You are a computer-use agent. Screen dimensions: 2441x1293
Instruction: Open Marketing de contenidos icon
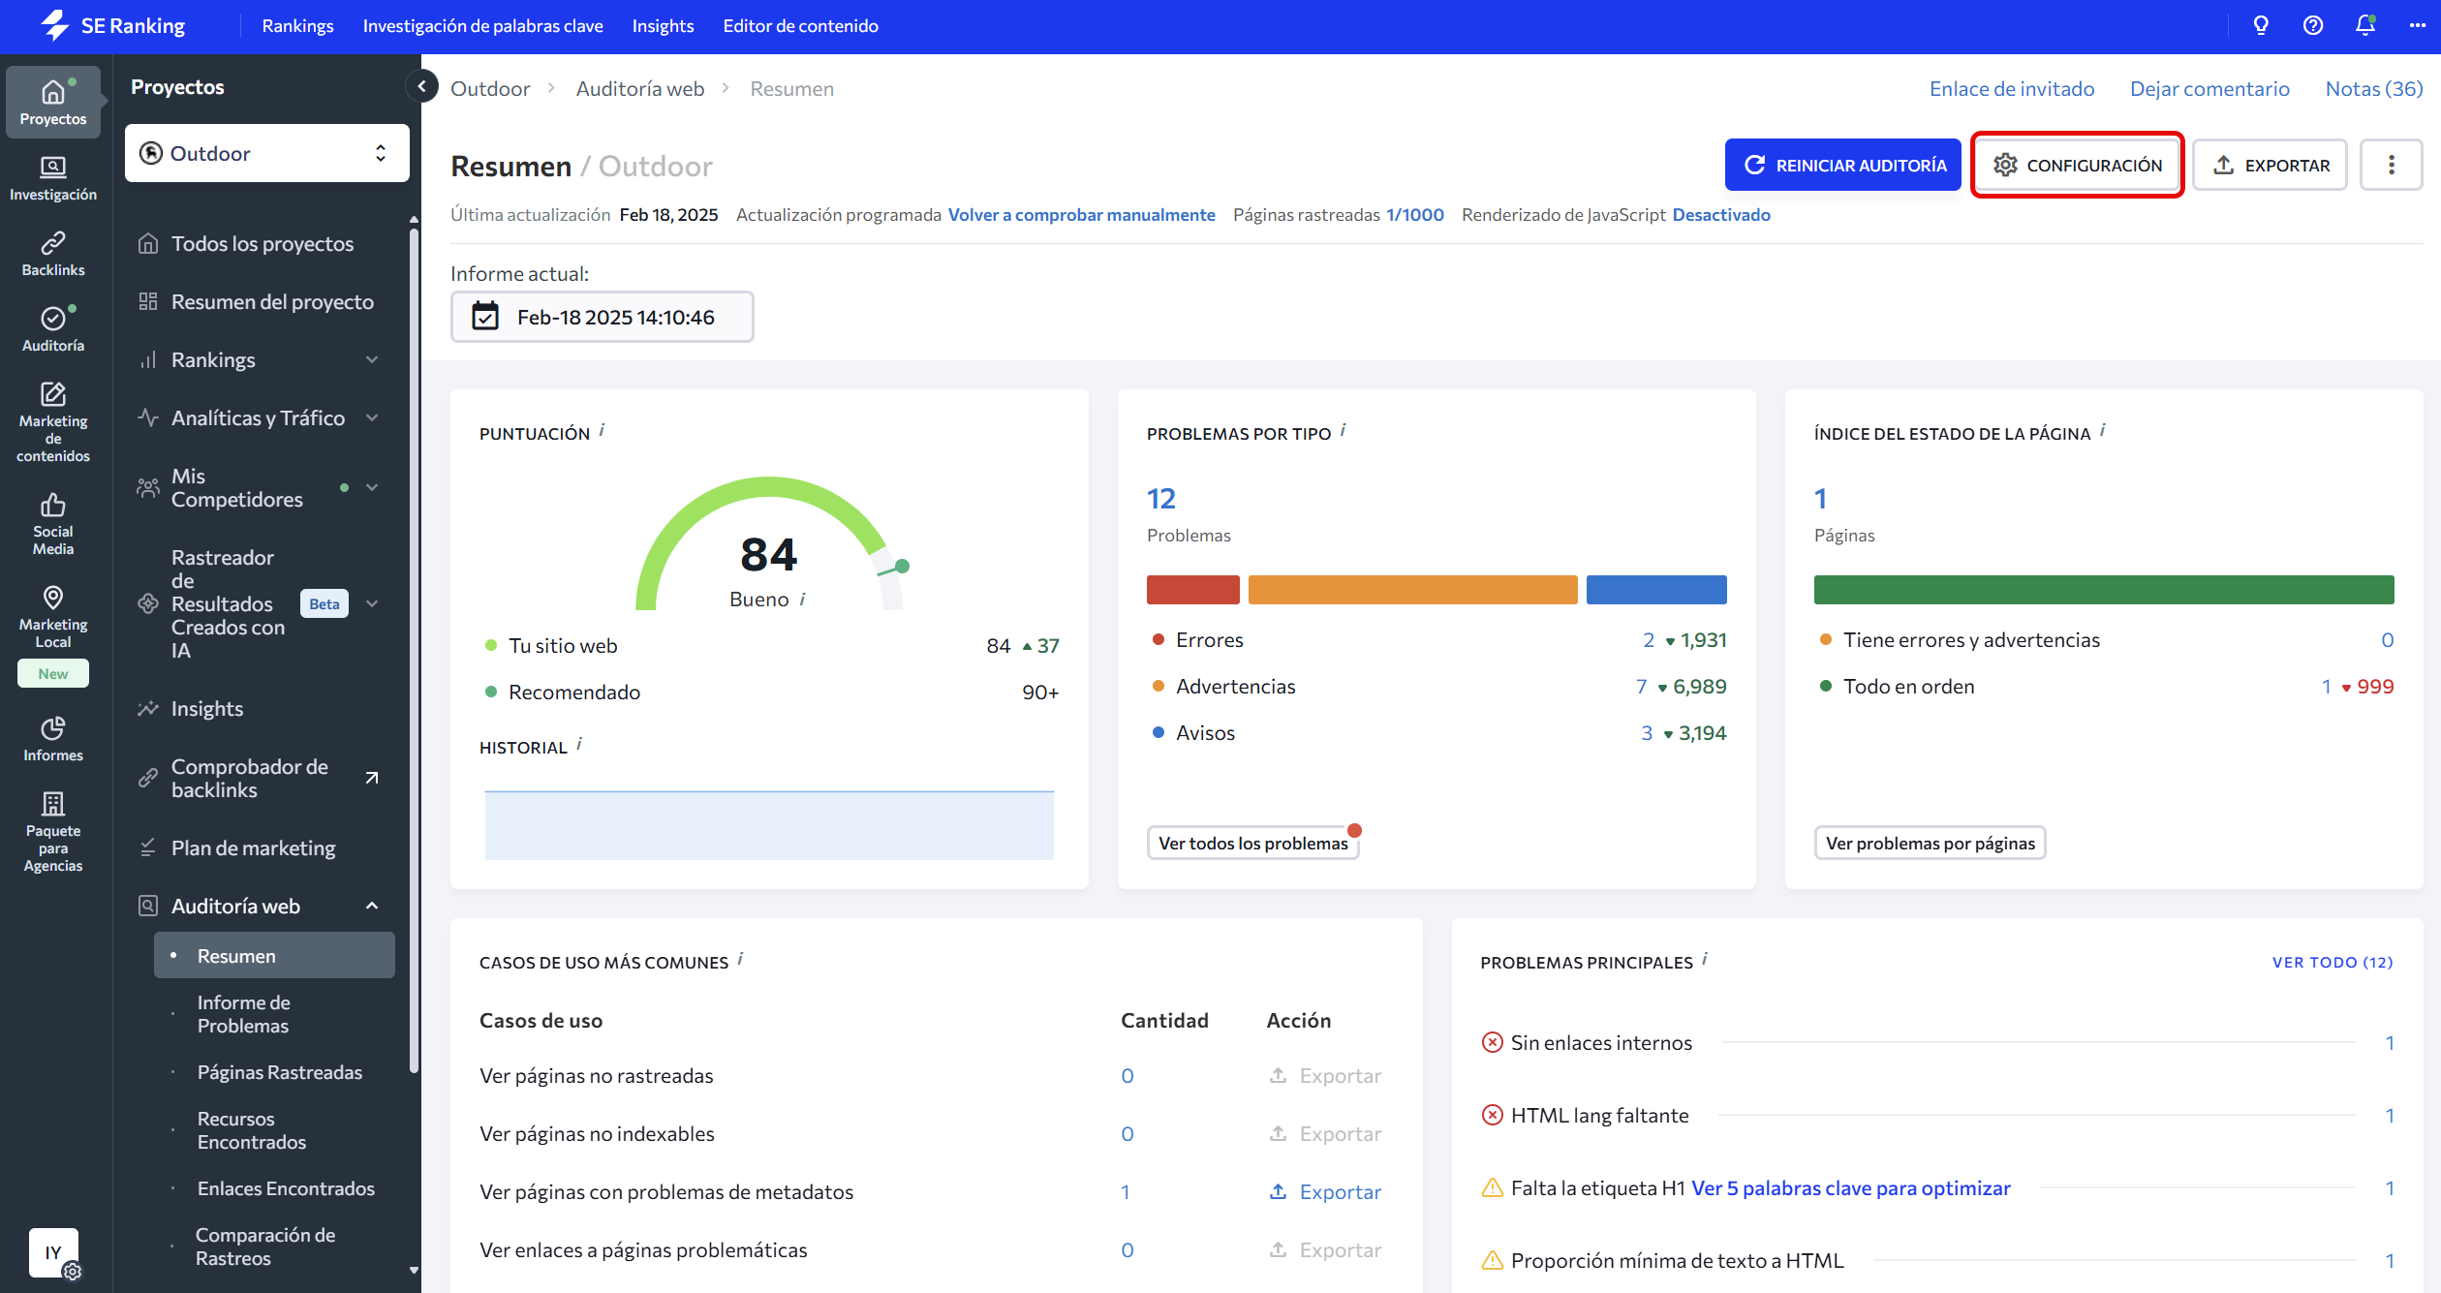click(x=53, y=421)
